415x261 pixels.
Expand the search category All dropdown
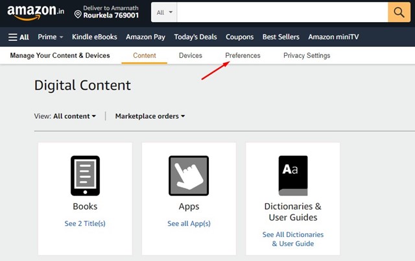pyautogui.click(x=163, y=12)
